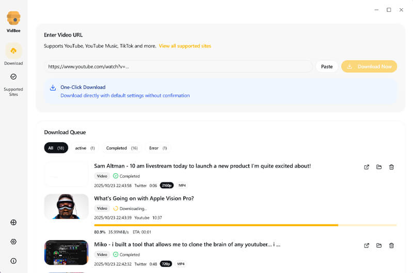Select the Miko clone the brain title
Image resolution: width=413 pixels, height=273 pixels.
point(187,244)
